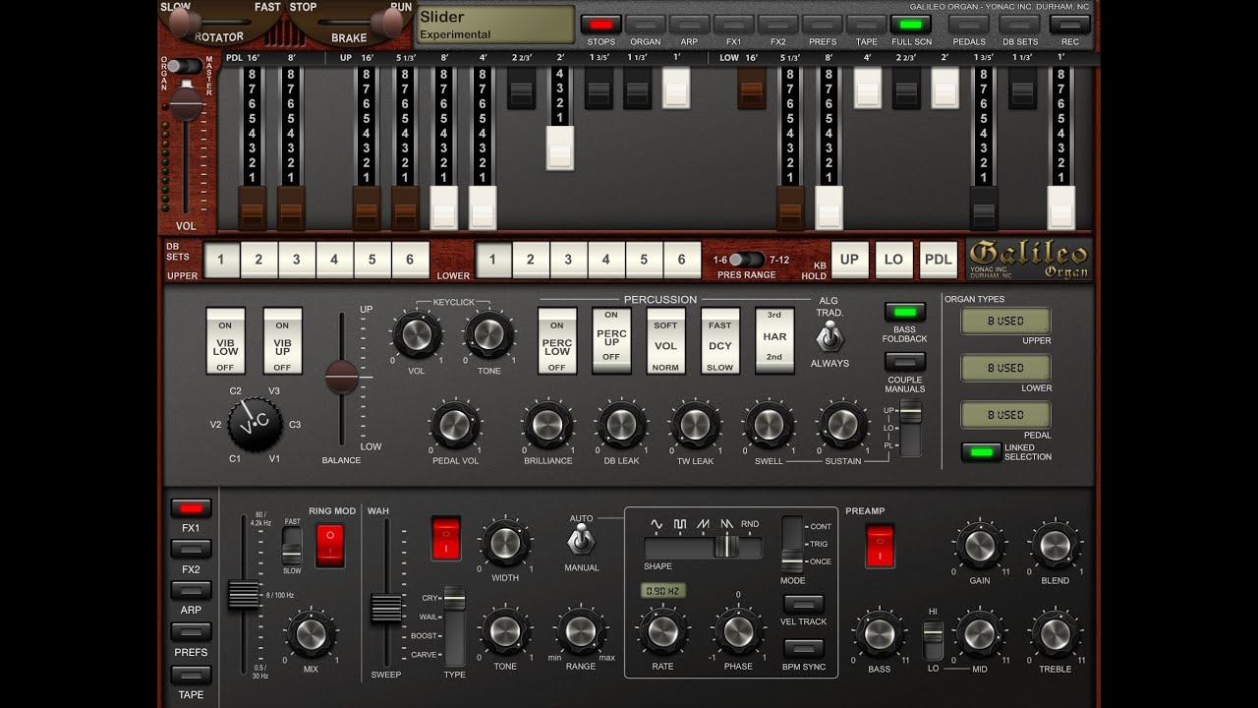Enable KB Hold for UP manual
Screen dimensions: 1258x708
pos(849,260)
